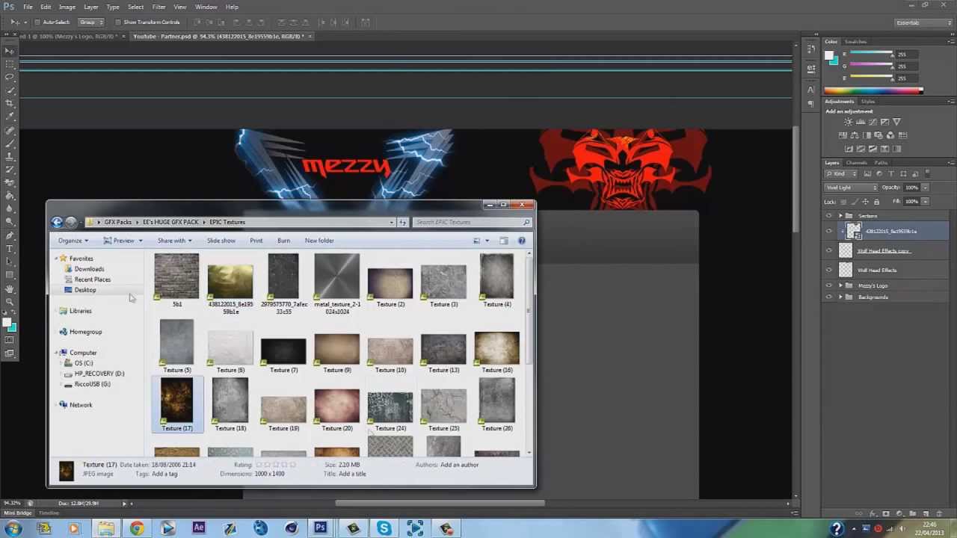Open Google Chrome from the taskbar
Viewport: 957px width, 538px height.
136,528
